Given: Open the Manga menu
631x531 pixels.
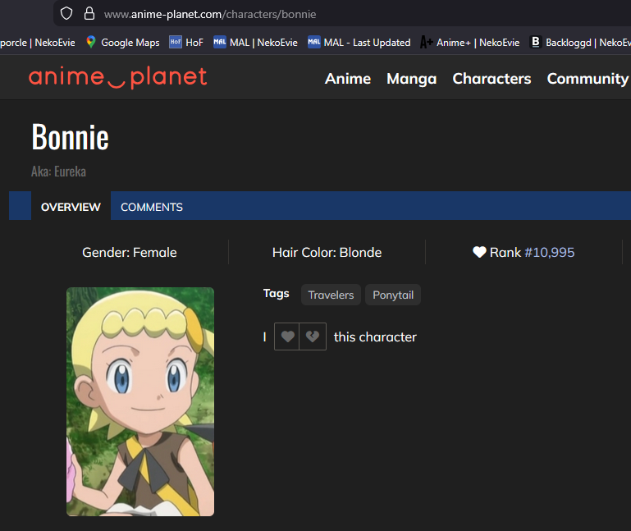Looking at the screenshot, I should [x=411, y=79].
